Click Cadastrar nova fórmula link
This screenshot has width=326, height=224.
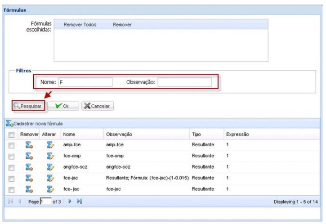37,123
